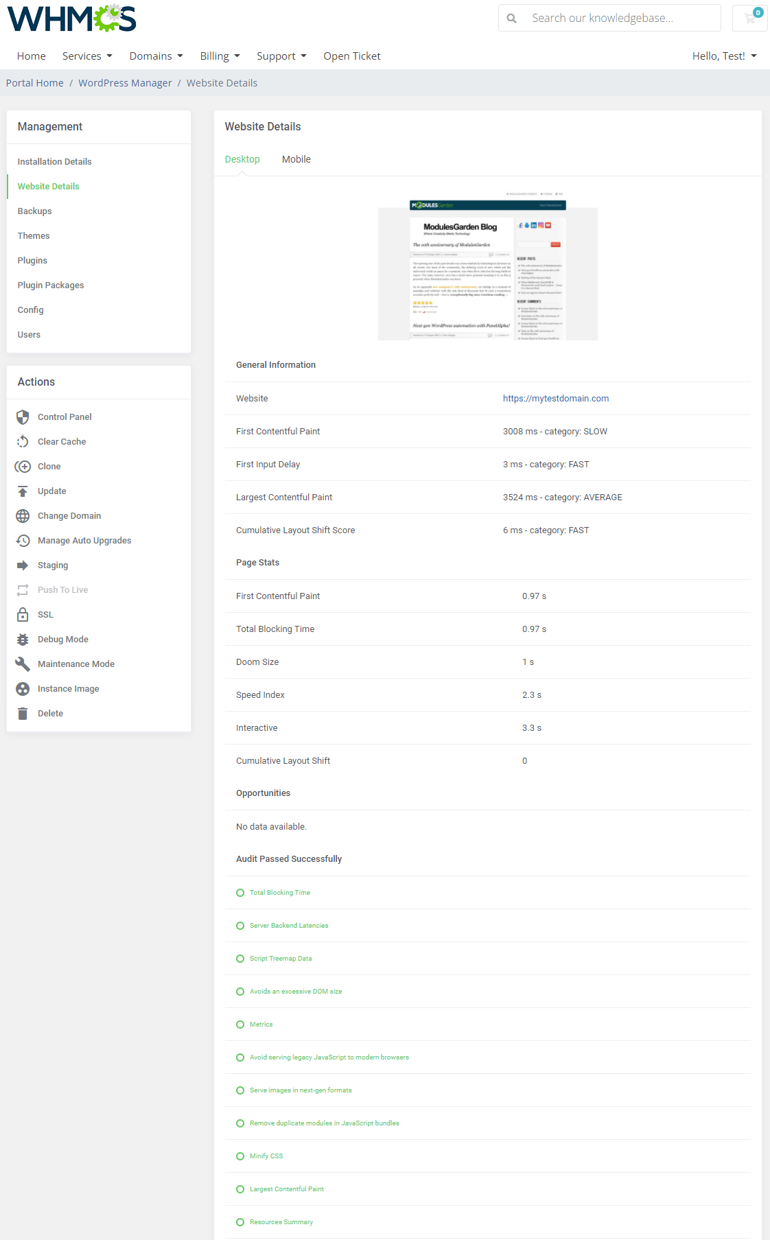Viewport: 770px width, 1240px height.
Task: Click the Clone plus-circle icon
Action: [x=23, y=467]
